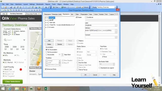Expand the Total Calls expression node

(46, 22)
